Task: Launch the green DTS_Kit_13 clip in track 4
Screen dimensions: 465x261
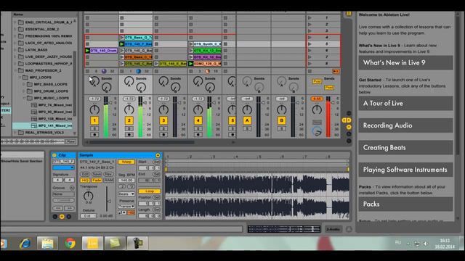Action: click(x=191, y=51)
